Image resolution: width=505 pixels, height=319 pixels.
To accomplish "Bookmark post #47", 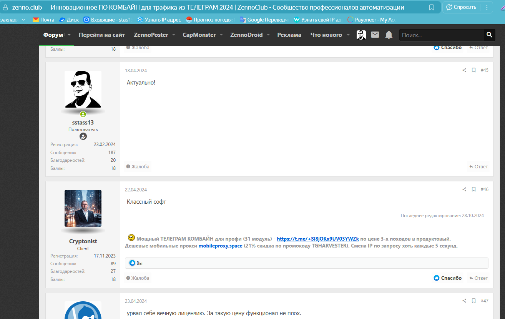I will [x=474, y=301].
